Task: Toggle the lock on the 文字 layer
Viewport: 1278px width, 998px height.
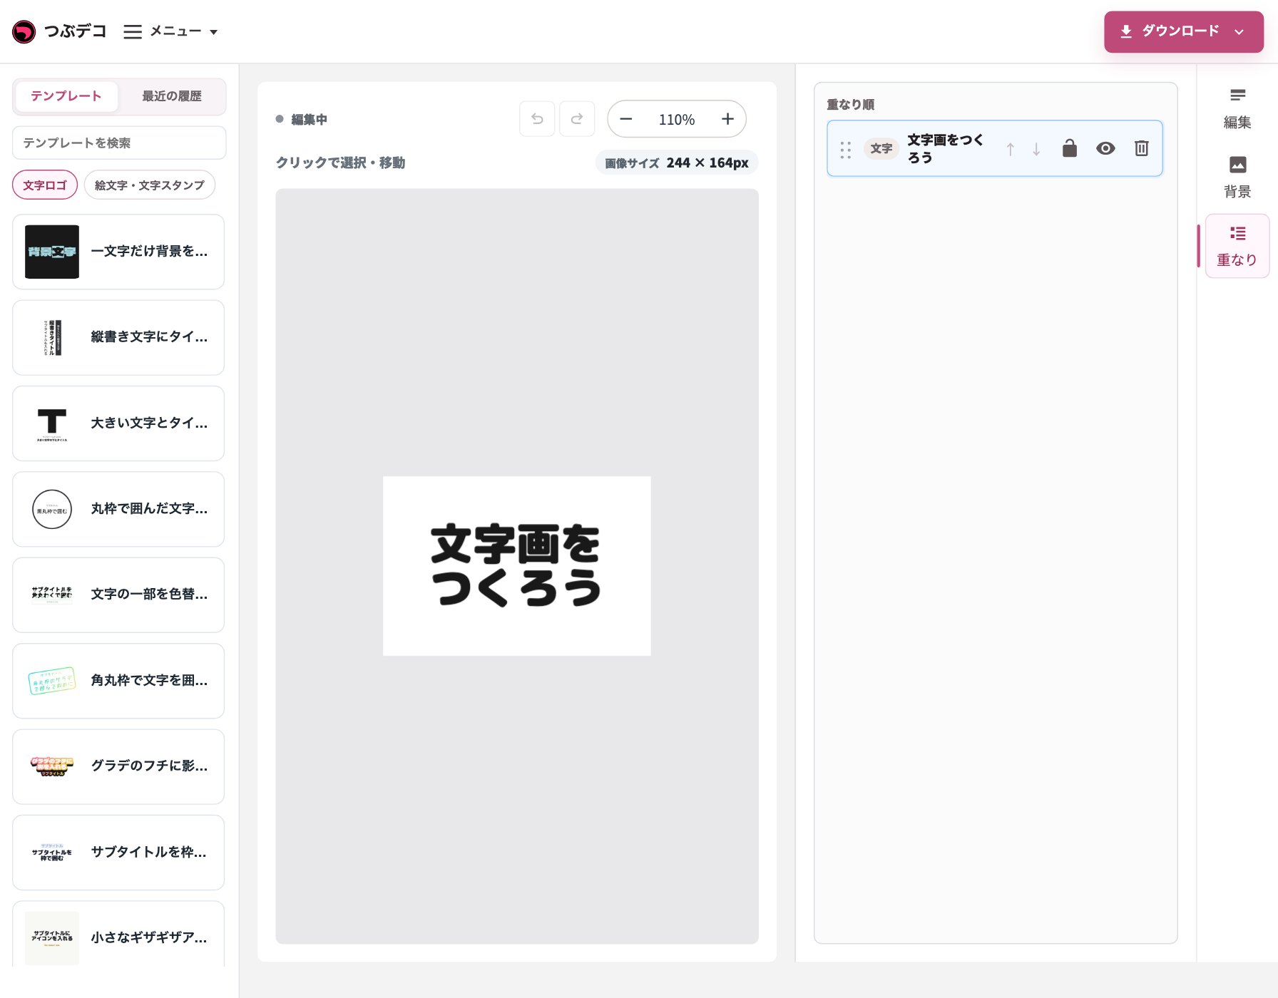Action: pos(1069,148)
